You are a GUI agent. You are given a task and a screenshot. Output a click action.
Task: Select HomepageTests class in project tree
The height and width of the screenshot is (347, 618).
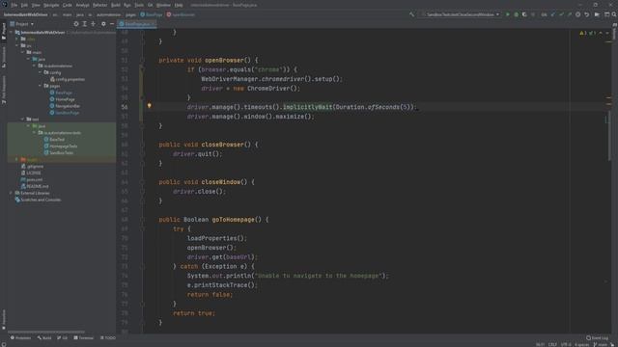point(61,146)
